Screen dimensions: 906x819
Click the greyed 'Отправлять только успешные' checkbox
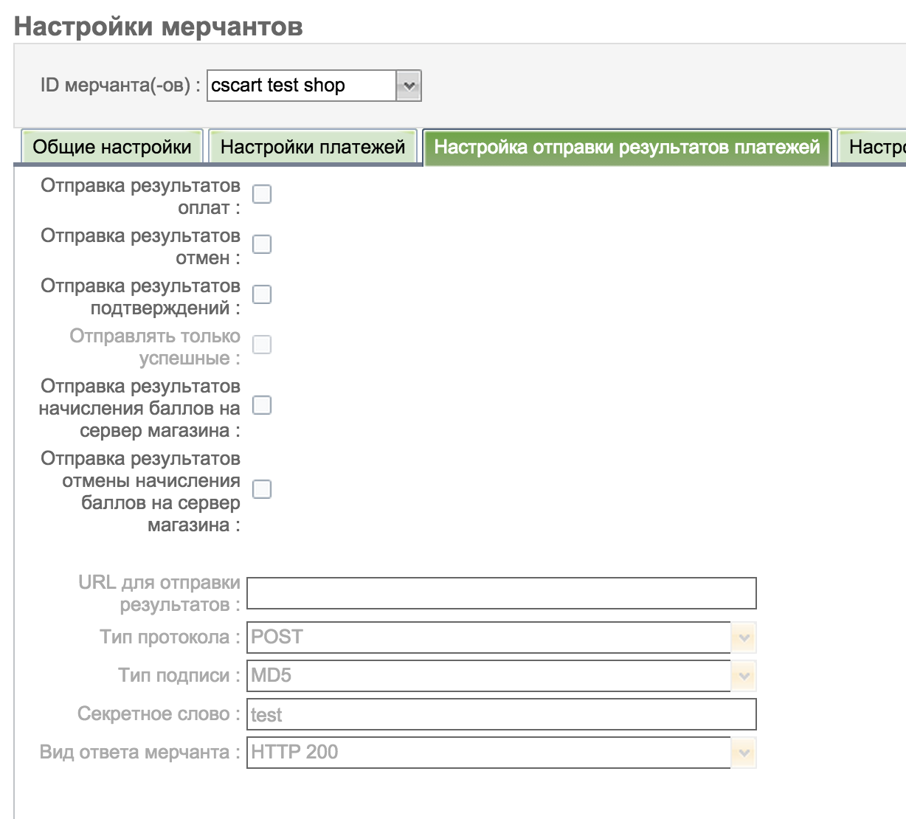(x=262, y=345)
